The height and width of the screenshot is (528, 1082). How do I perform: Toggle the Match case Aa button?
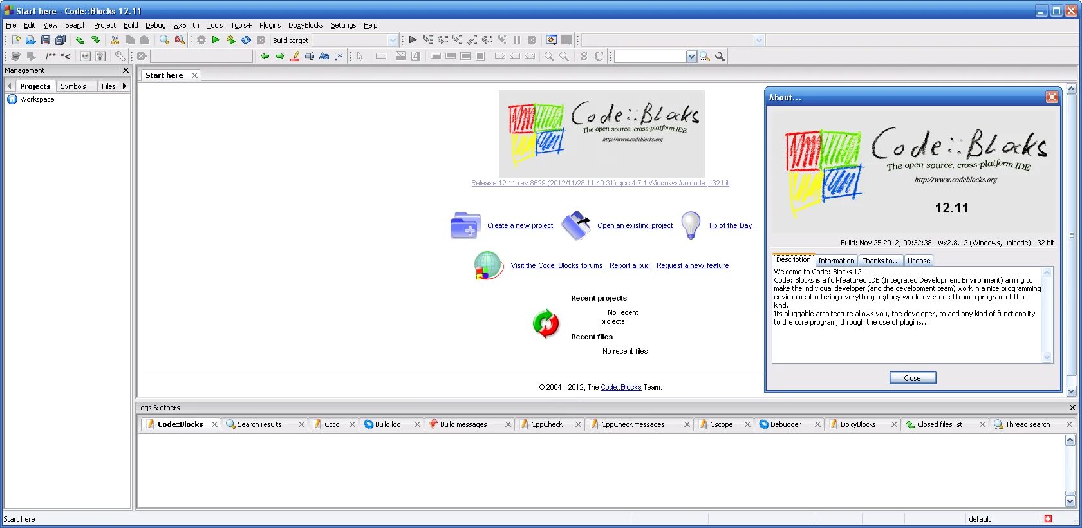point(324,56)
